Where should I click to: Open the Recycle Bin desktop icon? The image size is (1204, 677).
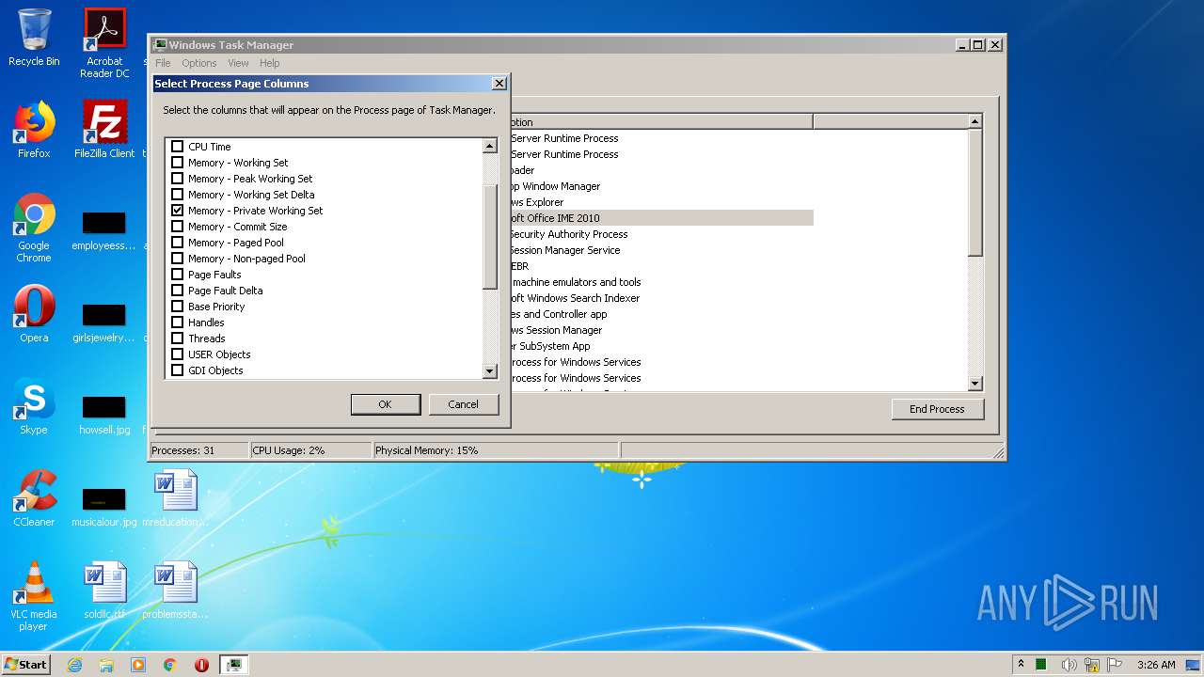(34, 38)
